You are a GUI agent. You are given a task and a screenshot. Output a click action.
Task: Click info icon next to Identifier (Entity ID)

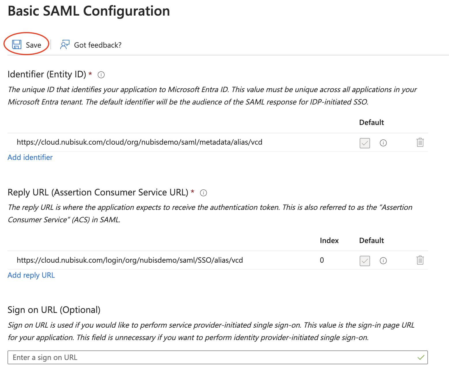[x=101, y=75]
